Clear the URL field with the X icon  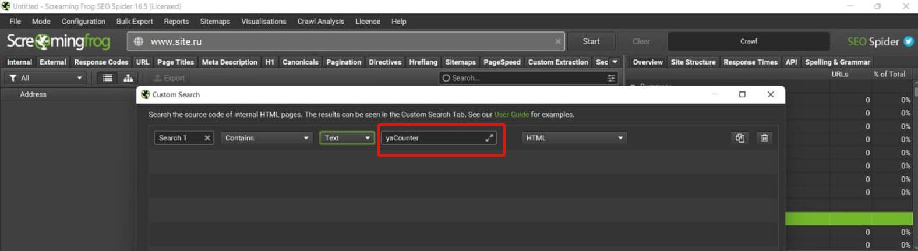coord(558,41)
